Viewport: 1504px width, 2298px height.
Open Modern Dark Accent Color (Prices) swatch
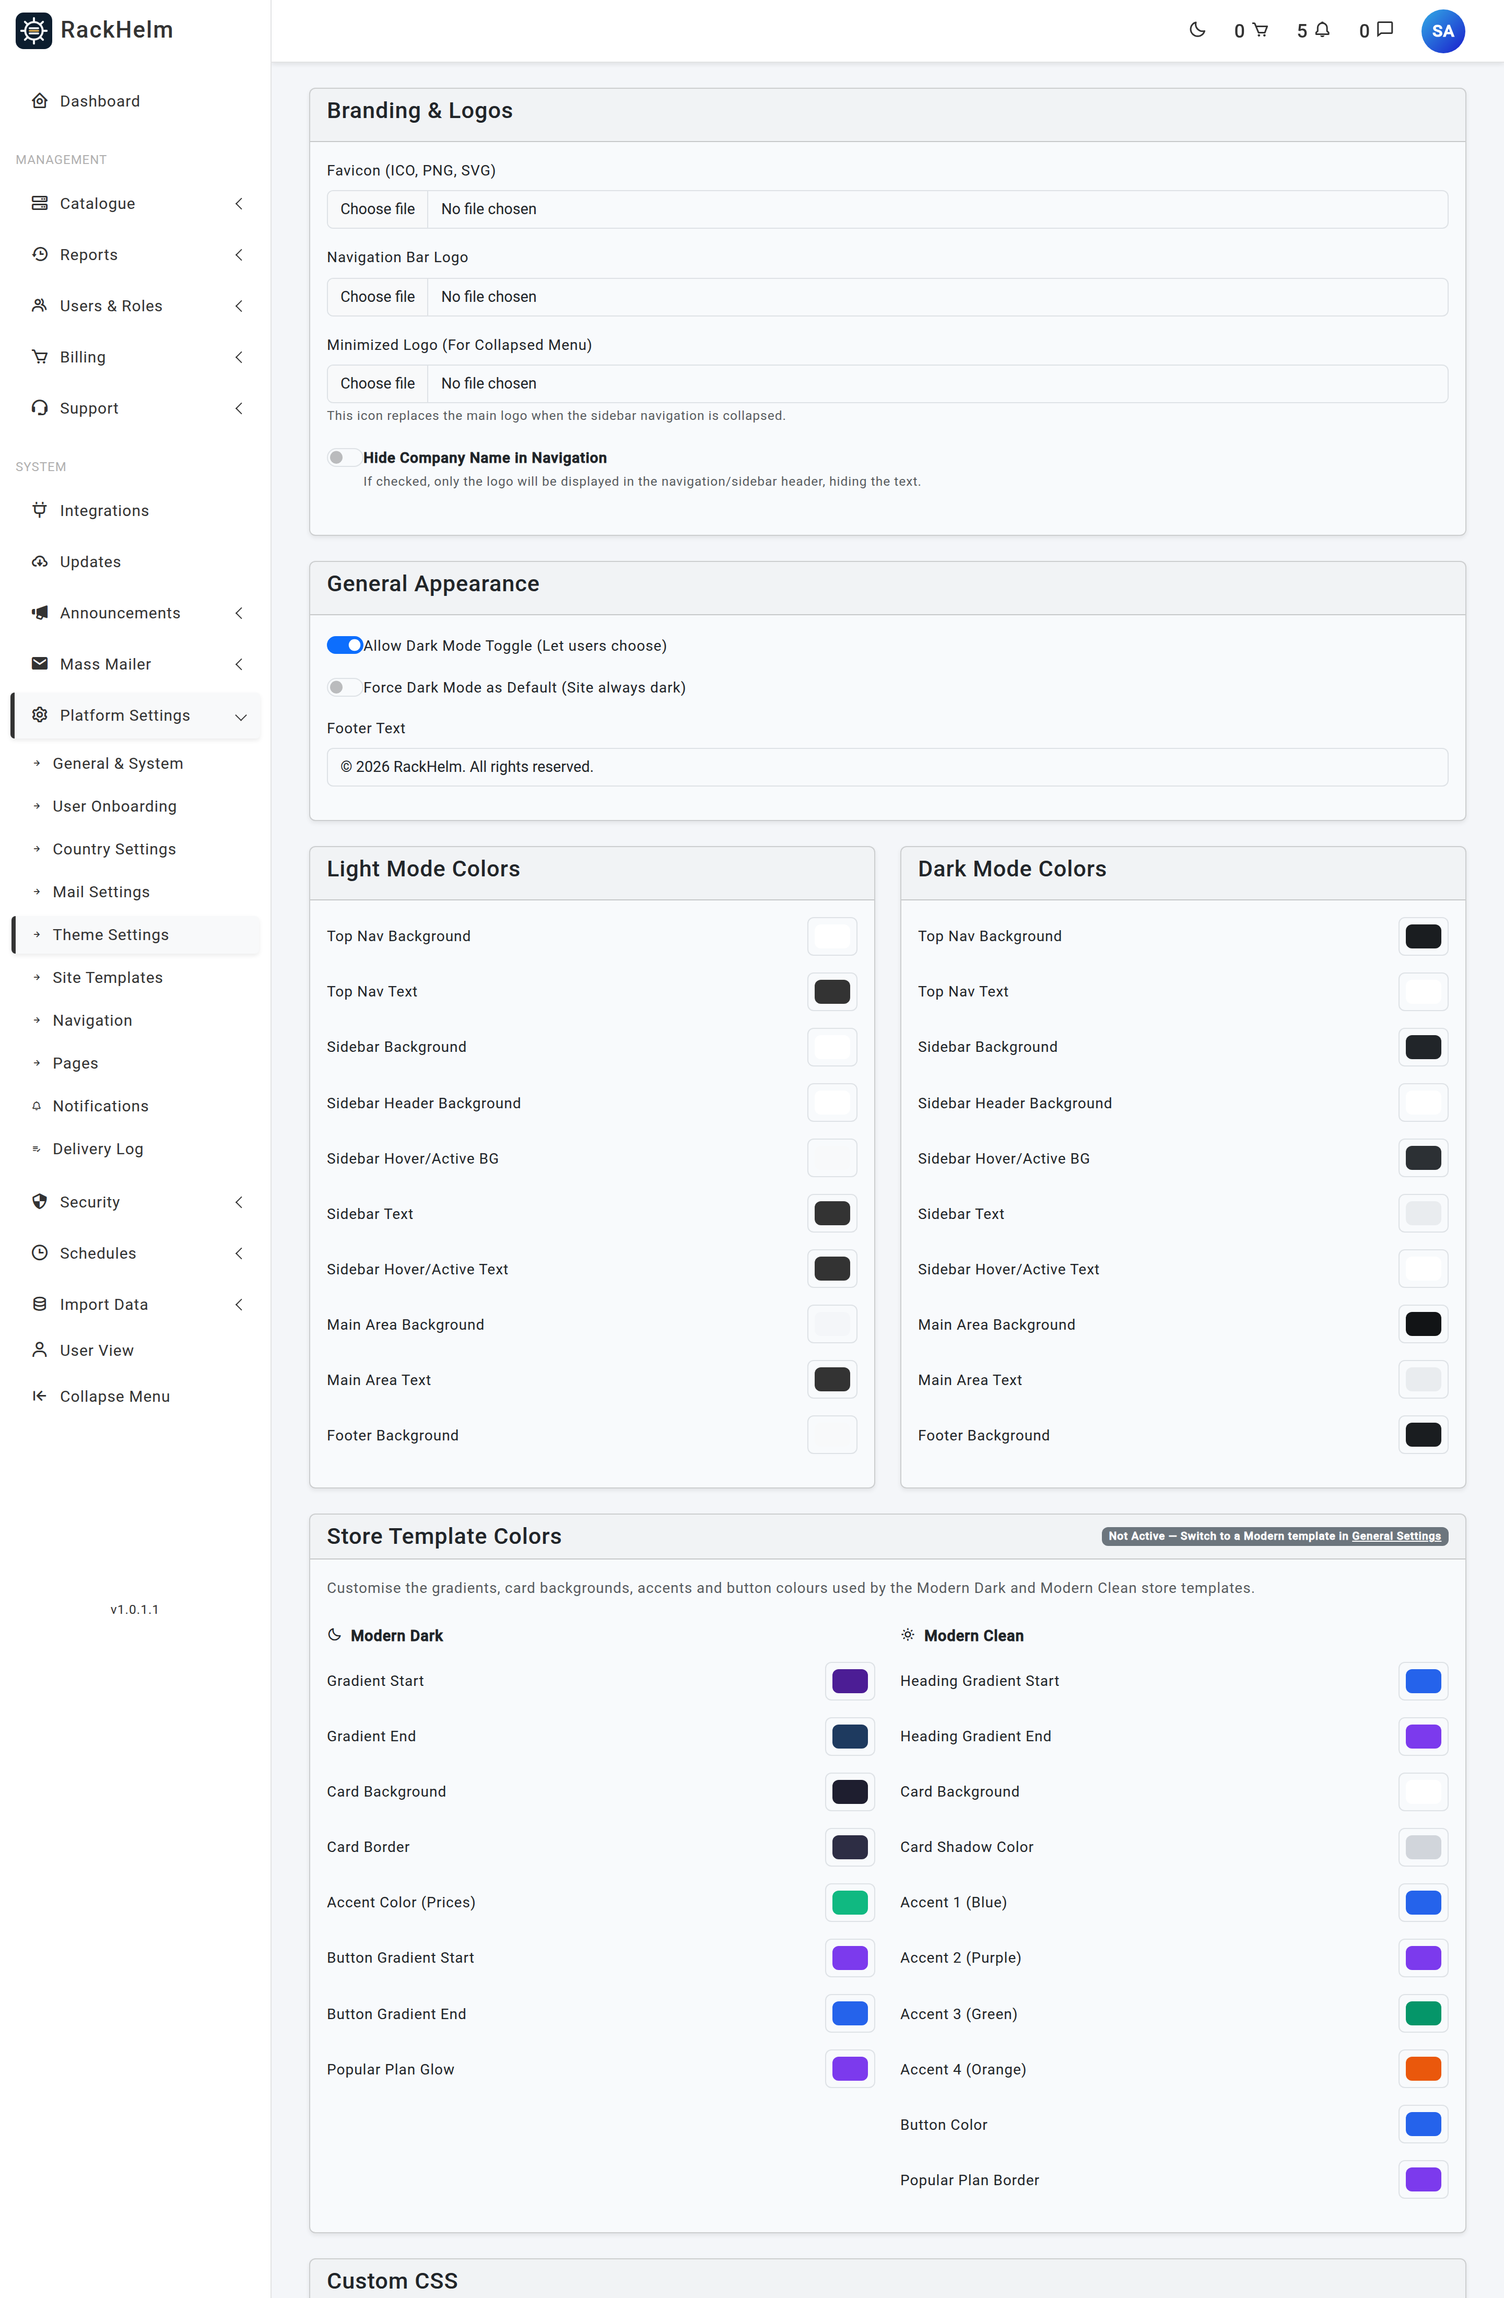coord(850,1902)
